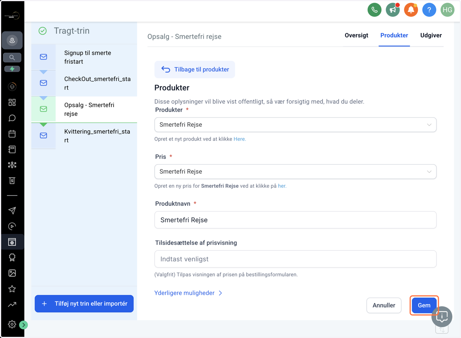
Task: Switch to the Udgiver tab
Action: pyautogui.click(x=431, y=35)
